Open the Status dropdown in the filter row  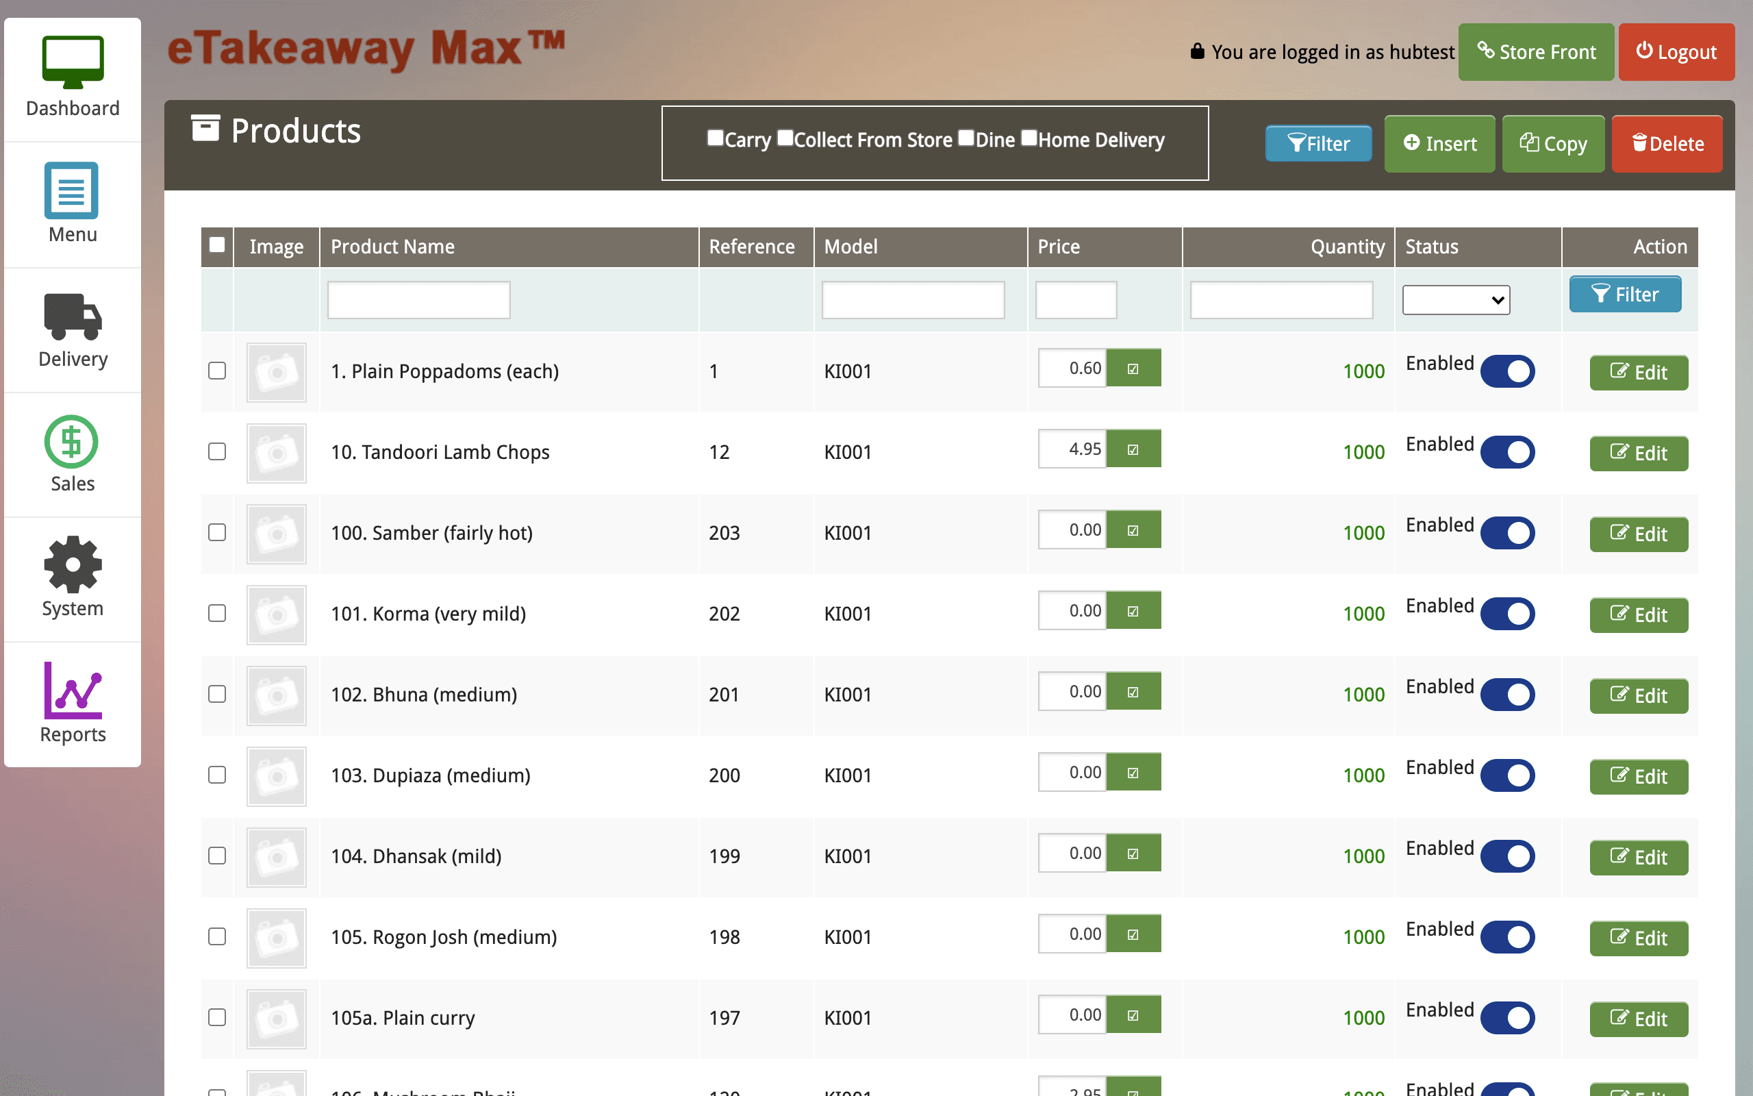pyautogui.click(x=1454, y=299)
